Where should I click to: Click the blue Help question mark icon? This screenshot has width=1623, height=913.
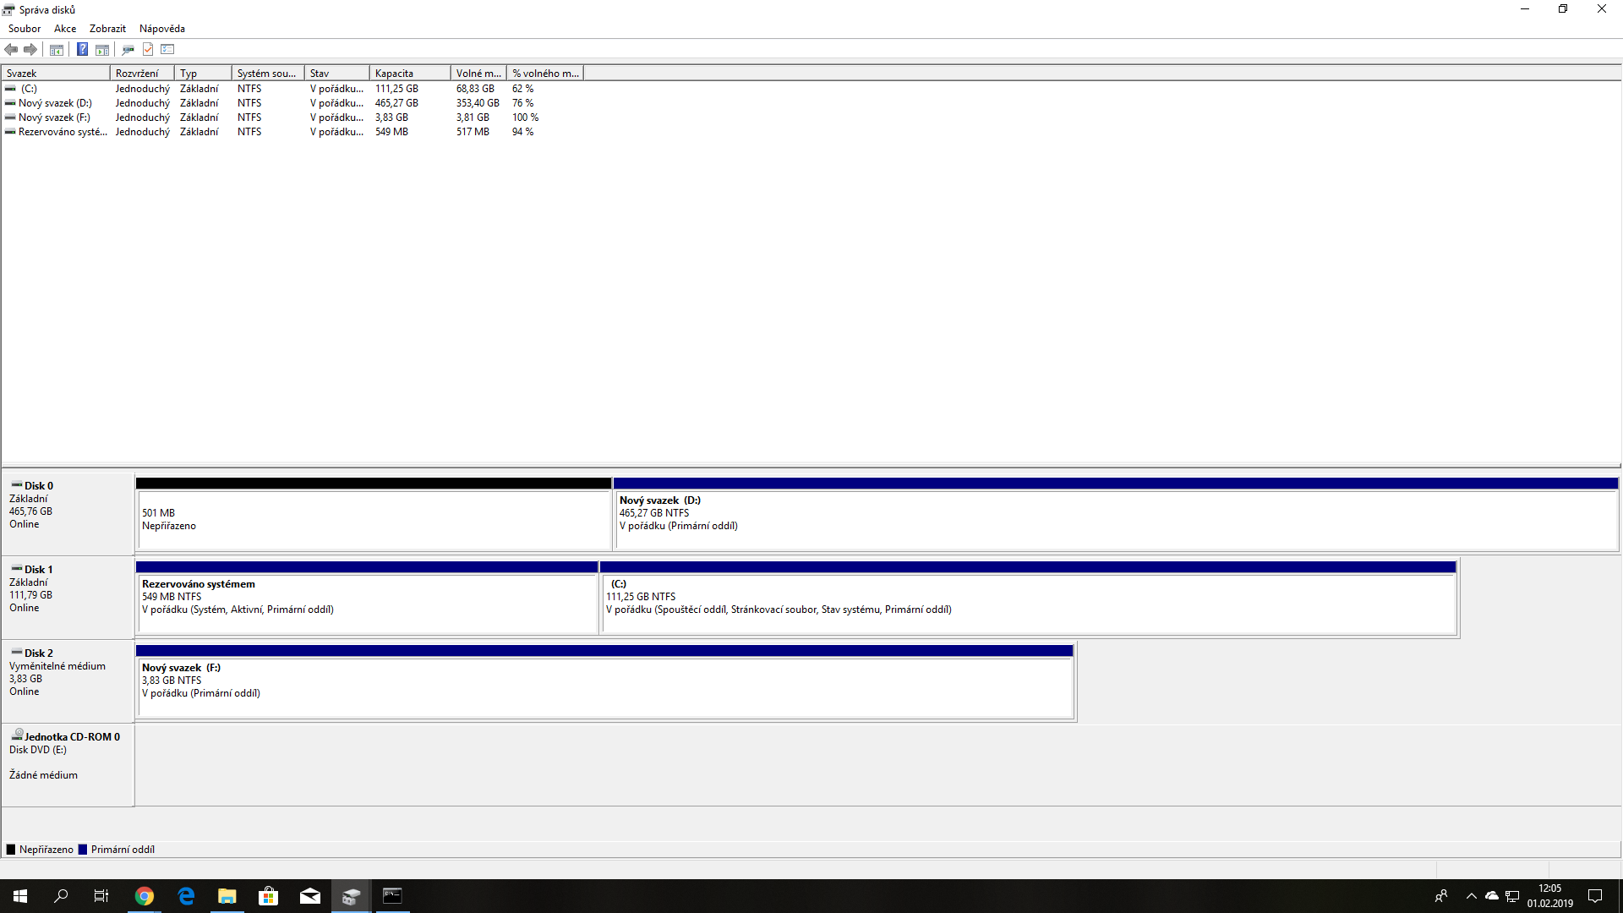click(82, 49)
